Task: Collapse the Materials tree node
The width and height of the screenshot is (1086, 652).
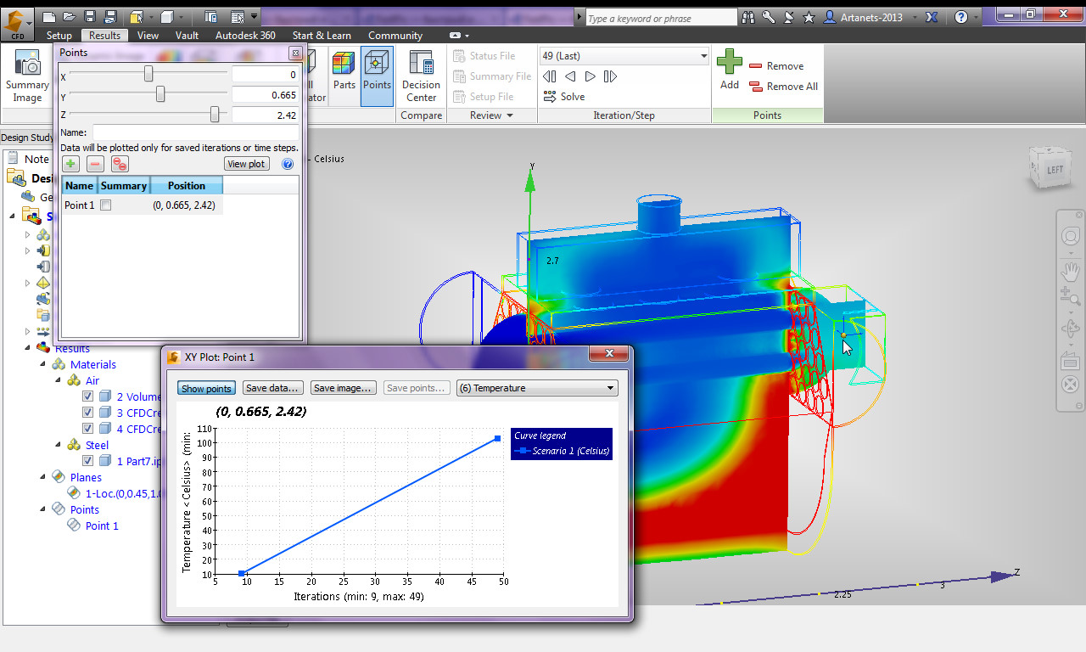Action: point(43,364)
